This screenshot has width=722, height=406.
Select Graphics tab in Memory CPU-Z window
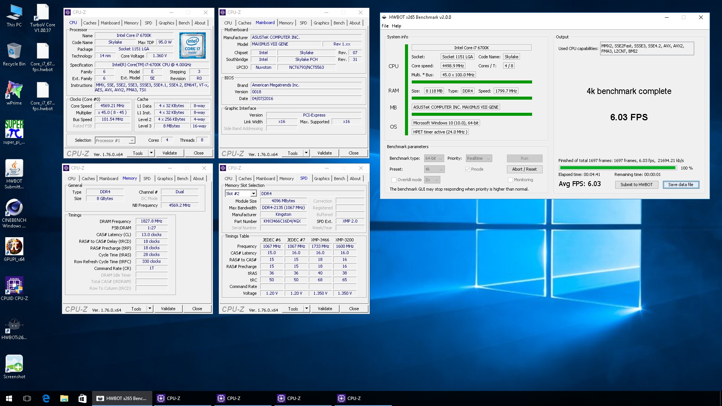click(x=165, y=179)
